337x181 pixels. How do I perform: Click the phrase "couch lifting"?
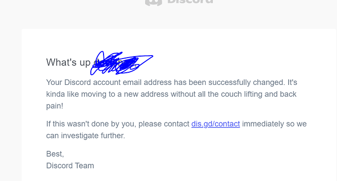[x=242, y=94]
